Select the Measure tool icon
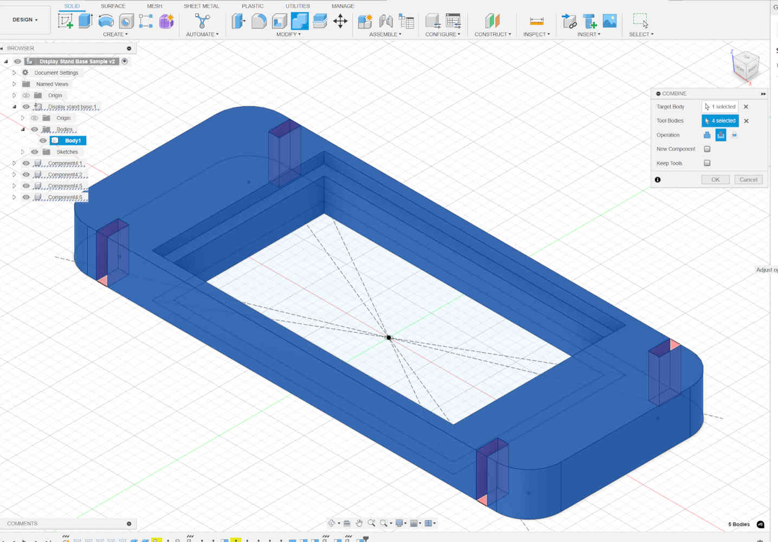 tap(537, 21)
